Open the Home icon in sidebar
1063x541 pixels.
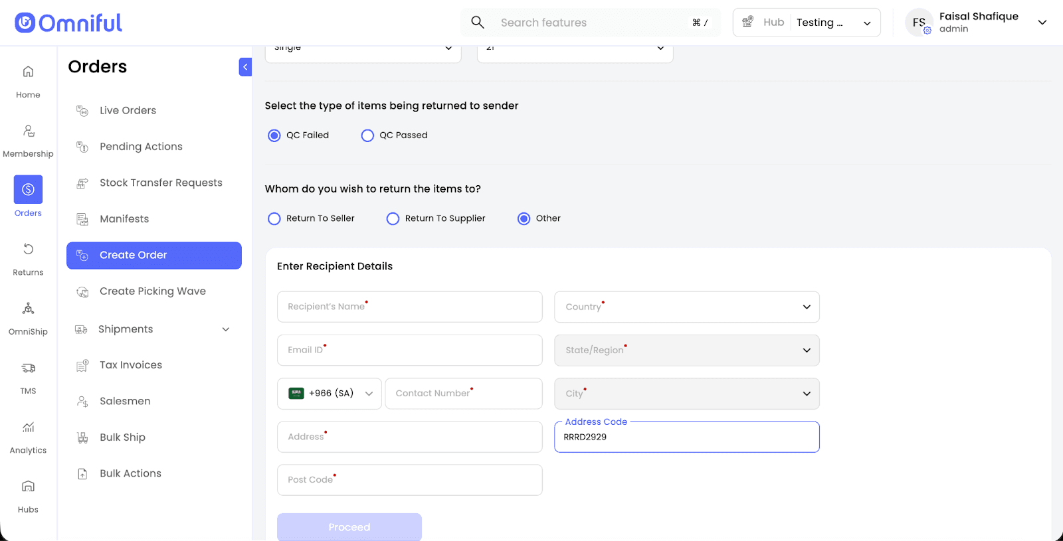click(28, 72)
